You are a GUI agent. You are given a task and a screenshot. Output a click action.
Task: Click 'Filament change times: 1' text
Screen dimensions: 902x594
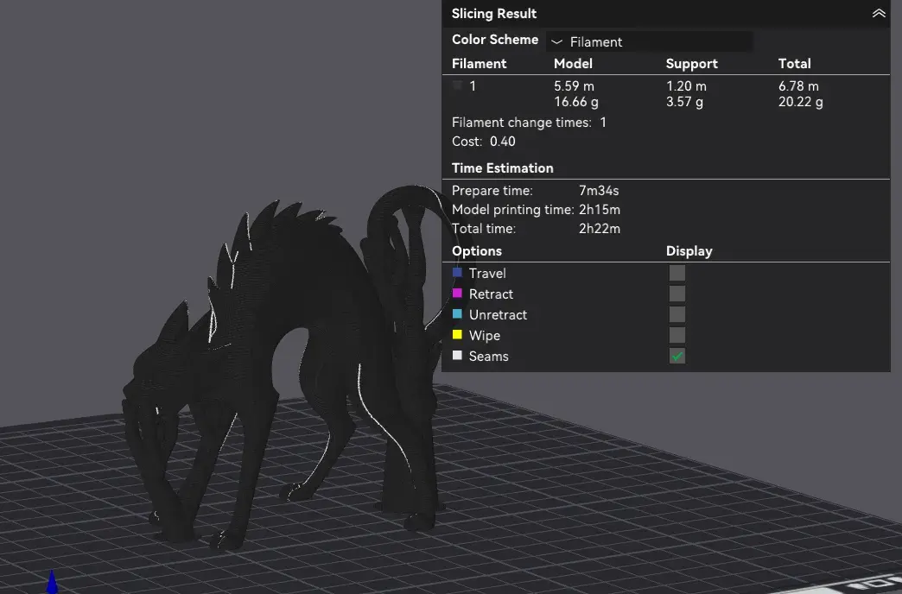(529, 123)
